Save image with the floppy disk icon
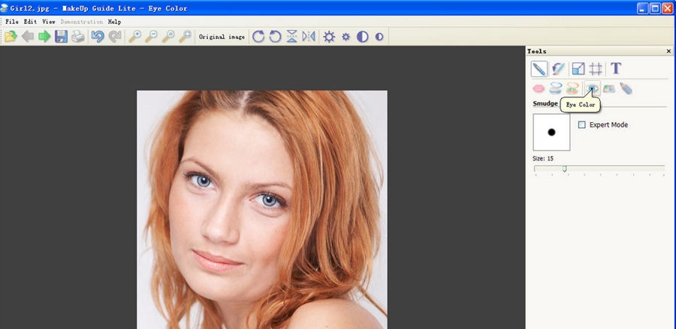 [x=62, y=37]
